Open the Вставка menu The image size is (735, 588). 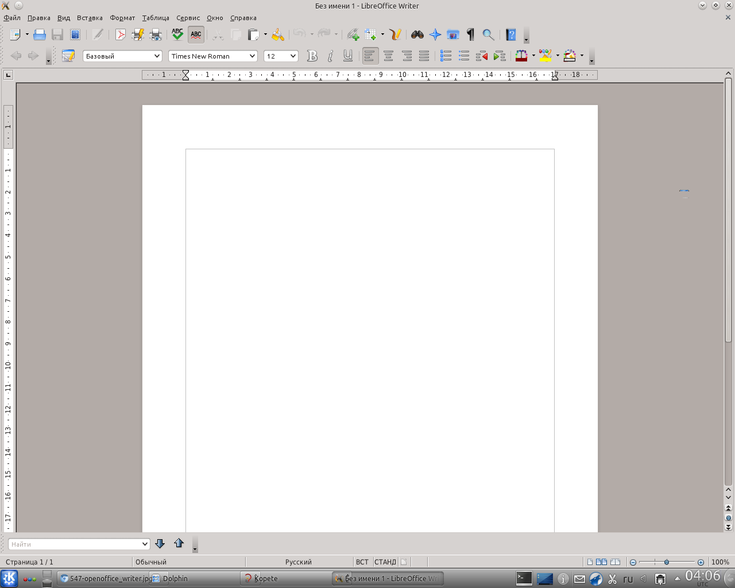point(90,18)
